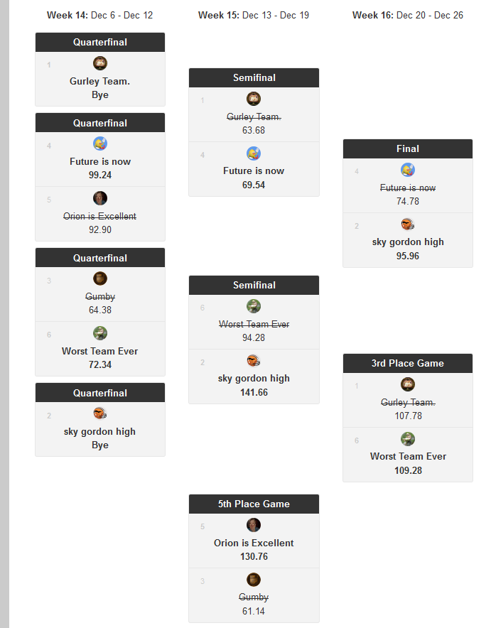Click the 99.24 score in Quarterfinal
491x628 pixels.
tap(100, 175)
